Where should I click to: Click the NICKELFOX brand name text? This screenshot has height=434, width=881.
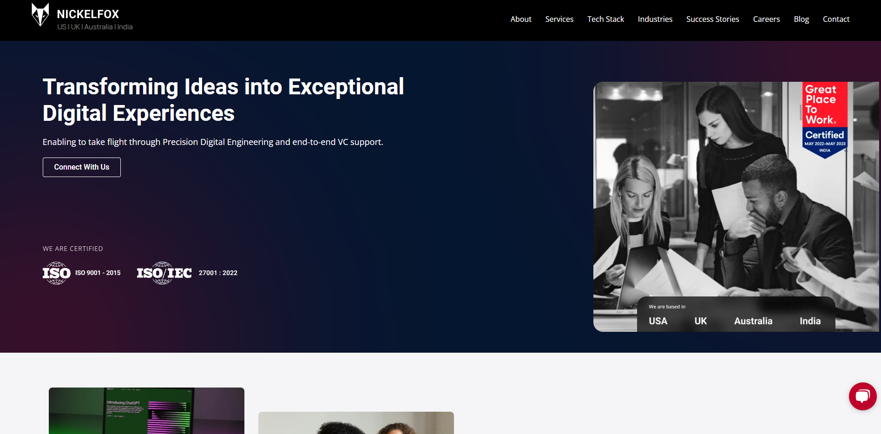88,14
